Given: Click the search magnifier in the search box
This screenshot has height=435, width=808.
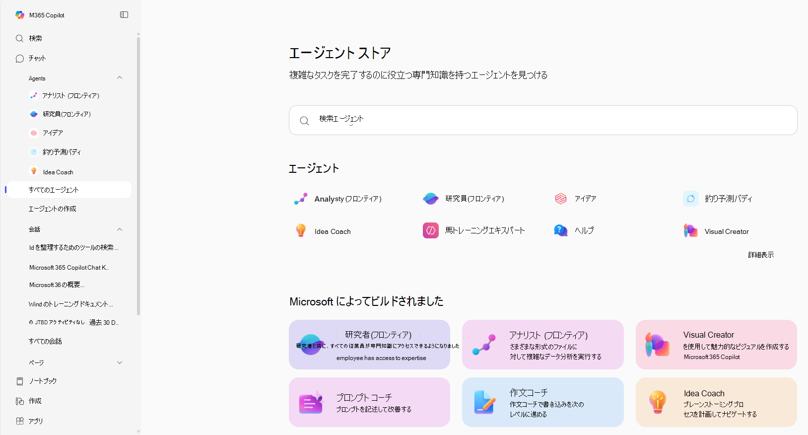Looking at the screenshot, I should pos(304,121).
